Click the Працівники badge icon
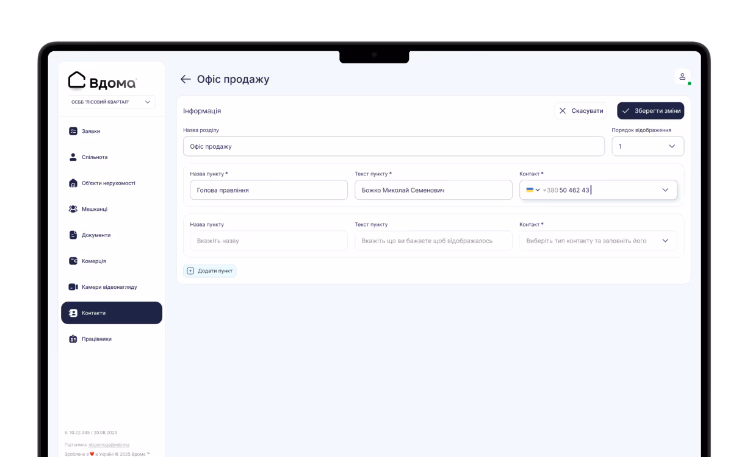Image resolution: width=750 pixels, height=457 pixels. point(73,339)
